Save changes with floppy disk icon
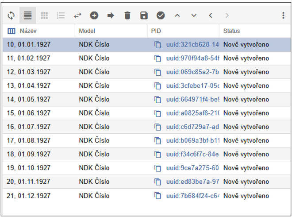 pyautogui.click(x=144, y=15)
